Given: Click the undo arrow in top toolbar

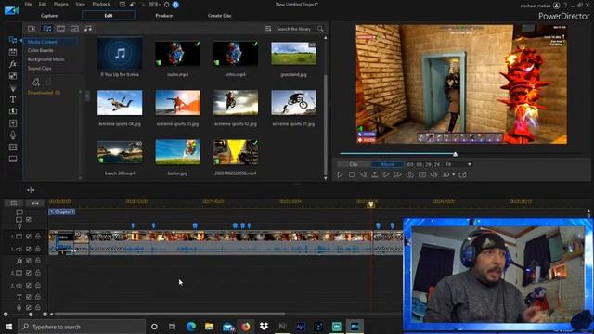Looking at the screenshot, I should click(132, 5).
